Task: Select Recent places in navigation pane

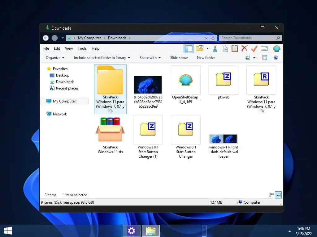Action: click(64, 88)
